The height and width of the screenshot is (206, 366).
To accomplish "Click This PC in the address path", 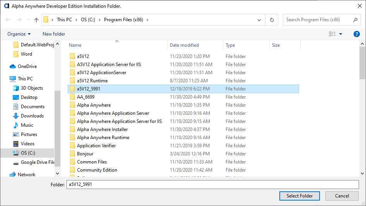I will point(65,20).
